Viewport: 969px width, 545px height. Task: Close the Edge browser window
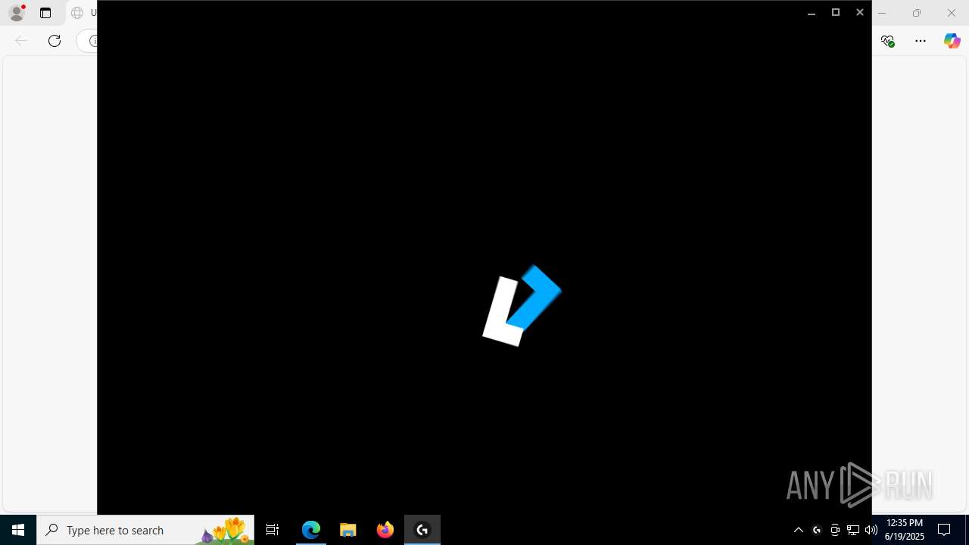[952, 13]
